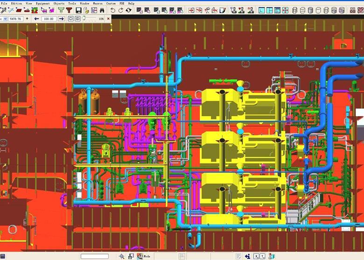Click the Refresh view icon
The width and height of the screenshot is (364, 260).
[x=128, y=10]
